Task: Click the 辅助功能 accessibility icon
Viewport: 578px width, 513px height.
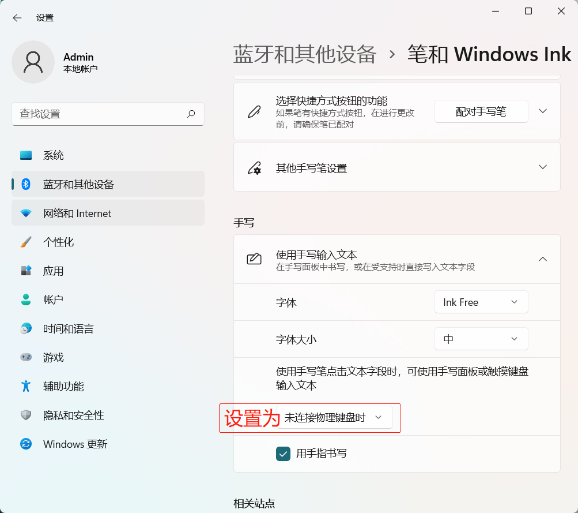Action: [26, 386]
